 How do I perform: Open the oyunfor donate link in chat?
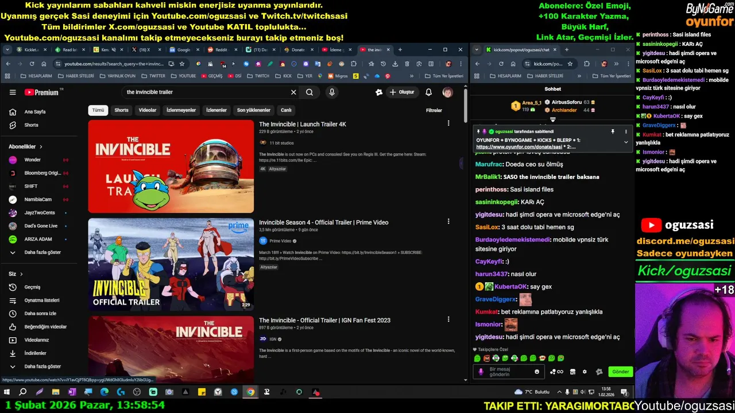click(518, 147)
